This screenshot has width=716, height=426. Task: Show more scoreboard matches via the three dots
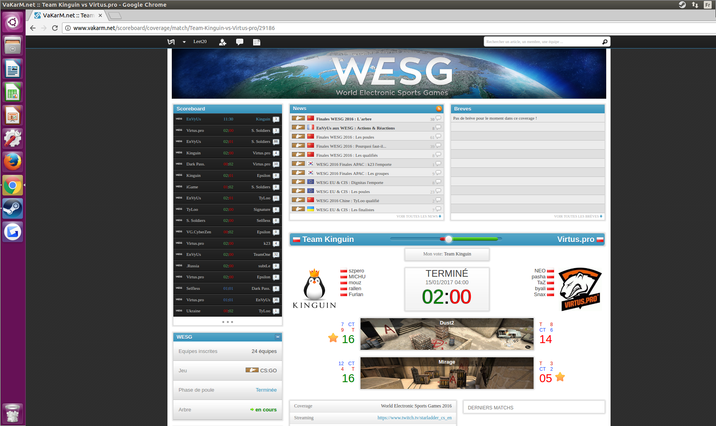pos(227,322)
